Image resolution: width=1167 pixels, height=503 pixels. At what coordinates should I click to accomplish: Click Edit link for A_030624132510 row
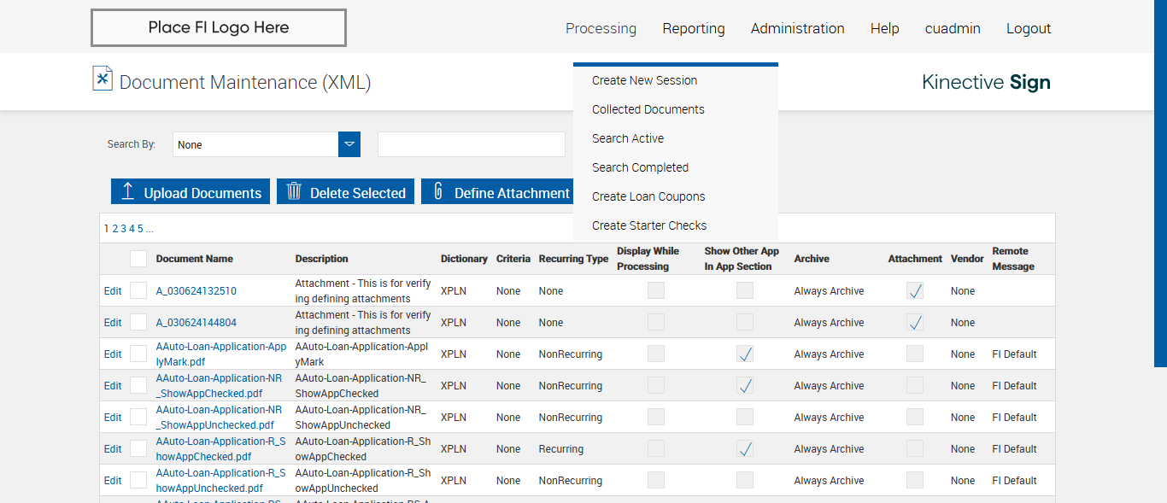point(113,291)
